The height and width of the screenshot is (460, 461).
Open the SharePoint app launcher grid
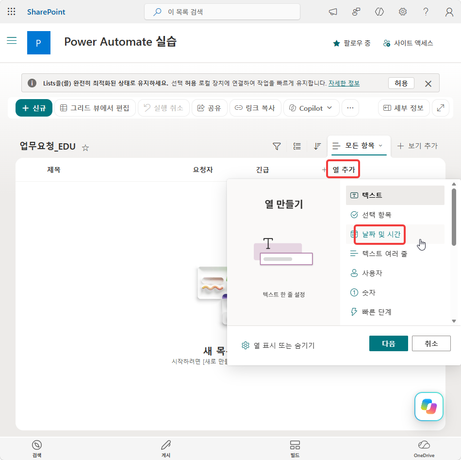click(x=12, y=12)
